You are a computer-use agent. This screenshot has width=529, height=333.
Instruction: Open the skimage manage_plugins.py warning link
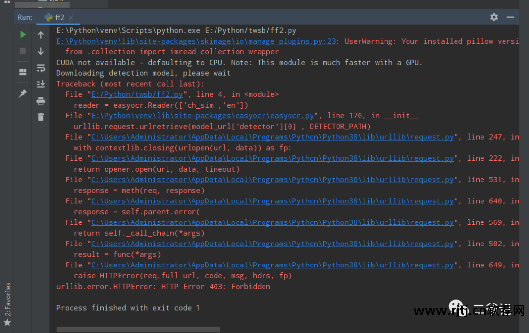(x=196, y=41)
